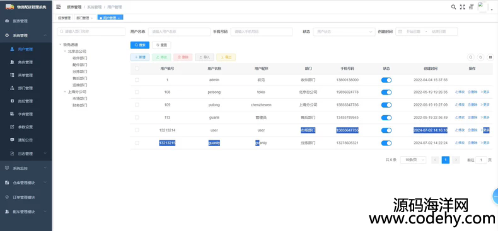Toggle status switch for user guanli
The image size is (498, 231).
[386, 118]
